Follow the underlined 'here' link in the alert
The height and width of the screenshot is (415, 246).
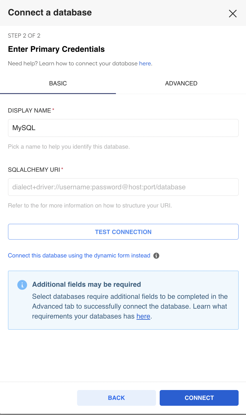[143, 316]
